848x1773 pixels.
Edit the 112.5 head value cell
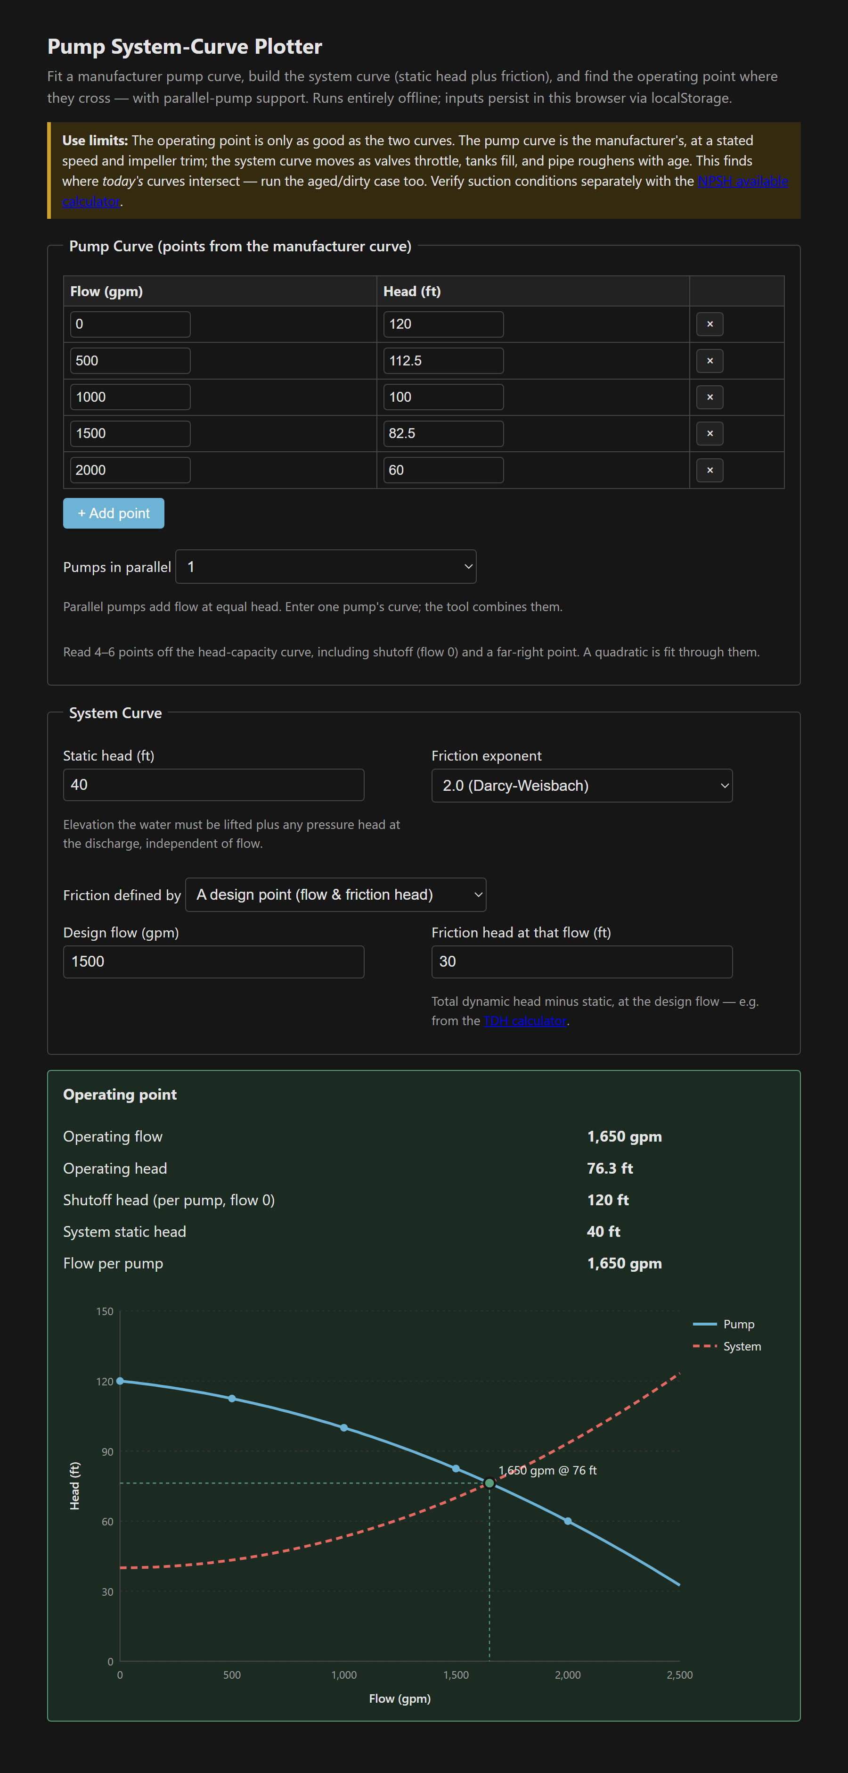coord(443,361)
